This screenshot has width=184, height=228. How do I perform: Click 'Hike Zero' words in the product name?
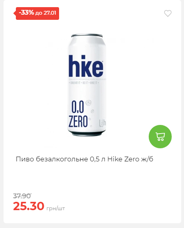coord(123,159)
